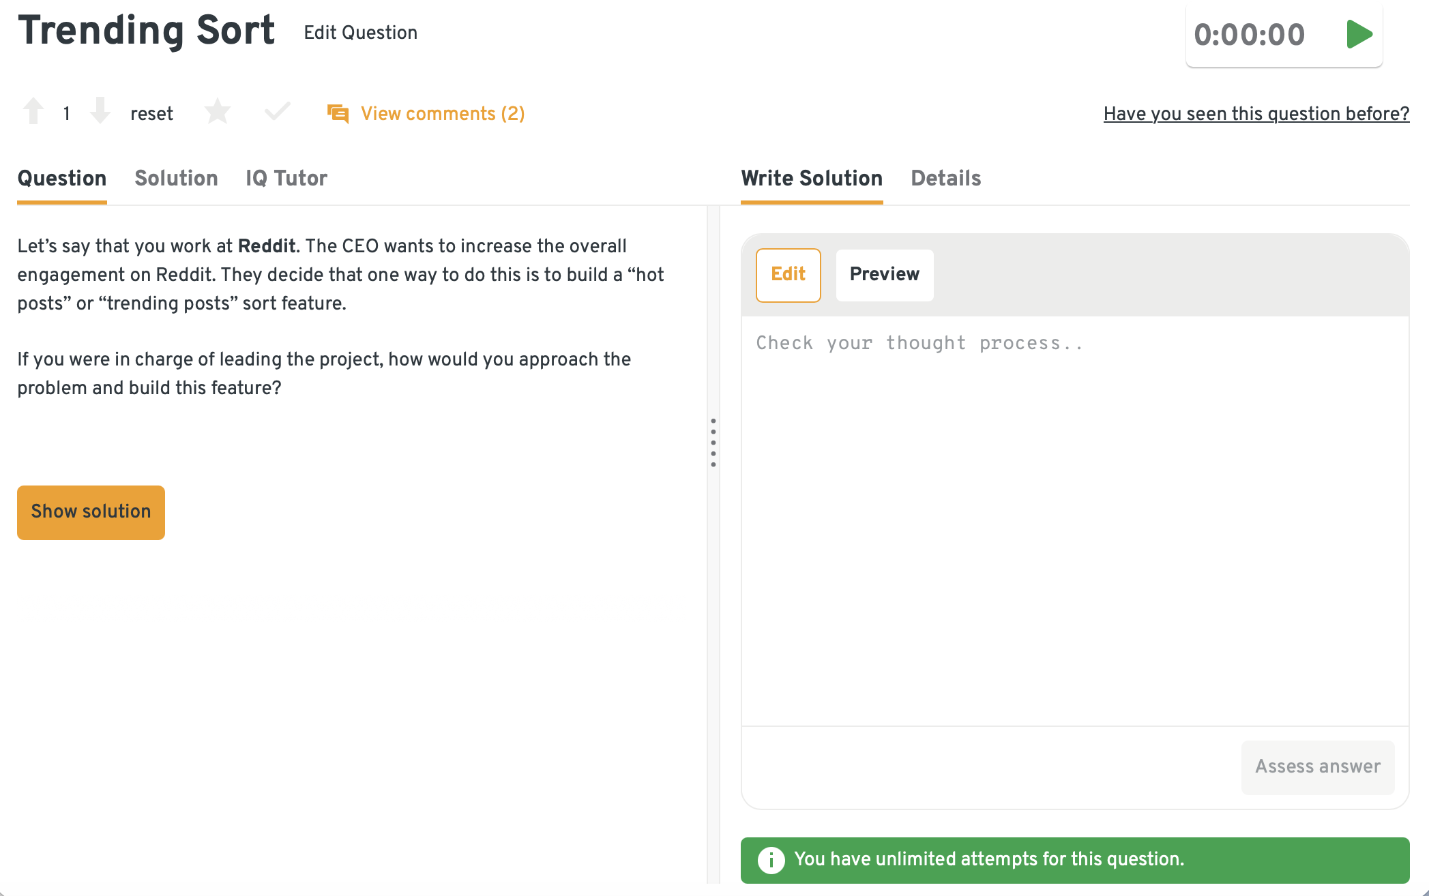Star this question as favorite
The width and height of the screenshot is (1429, 896).
coord(218,112)
